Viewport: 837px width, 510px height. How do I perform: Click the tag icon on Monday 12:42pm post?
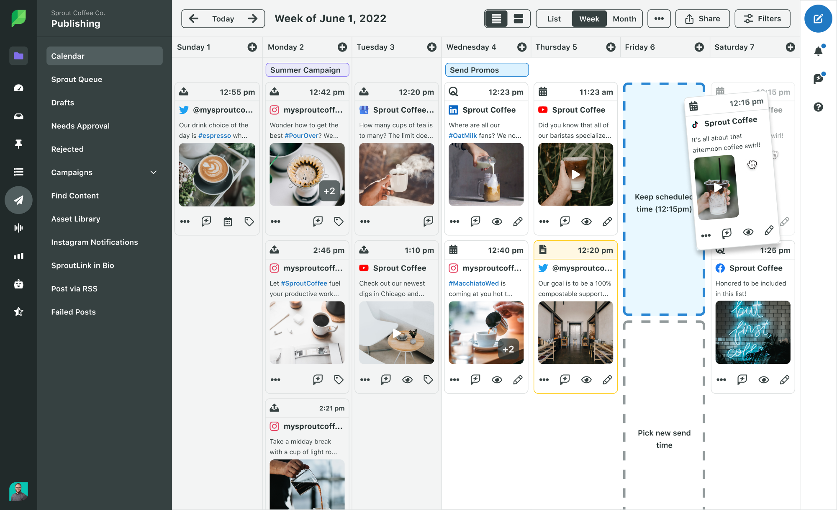point(339,221)
